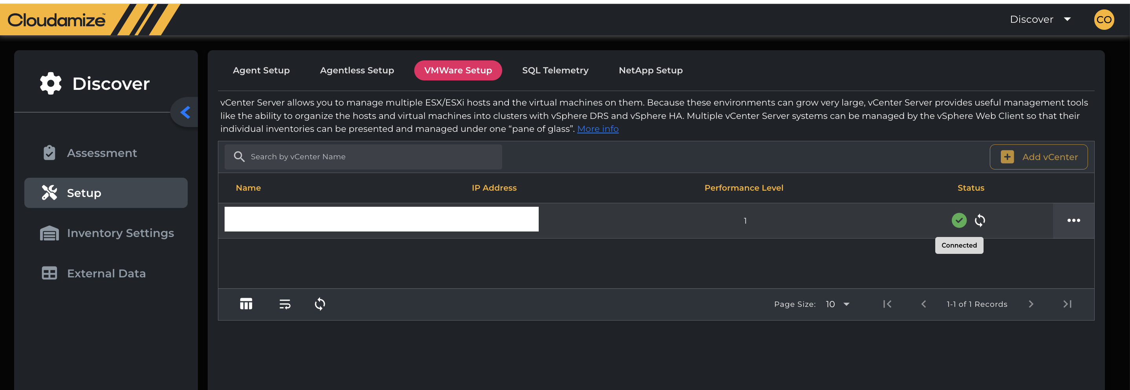Open Assessment in the sidebar

106,153
